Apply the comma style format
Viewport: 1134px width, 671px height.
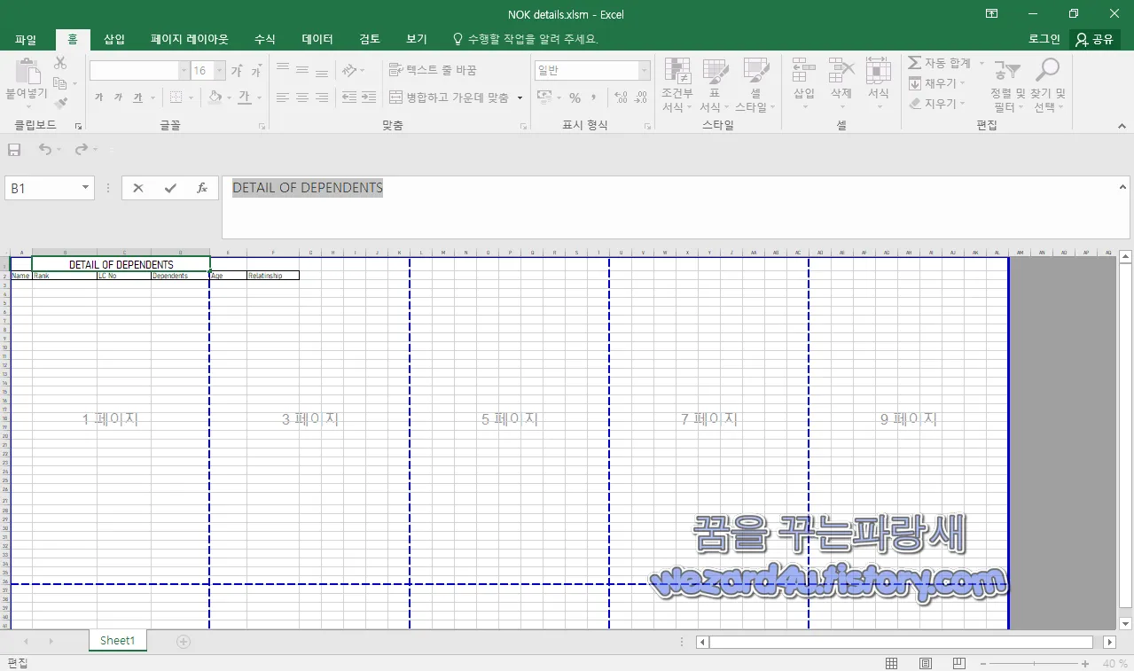pos(594,98)
